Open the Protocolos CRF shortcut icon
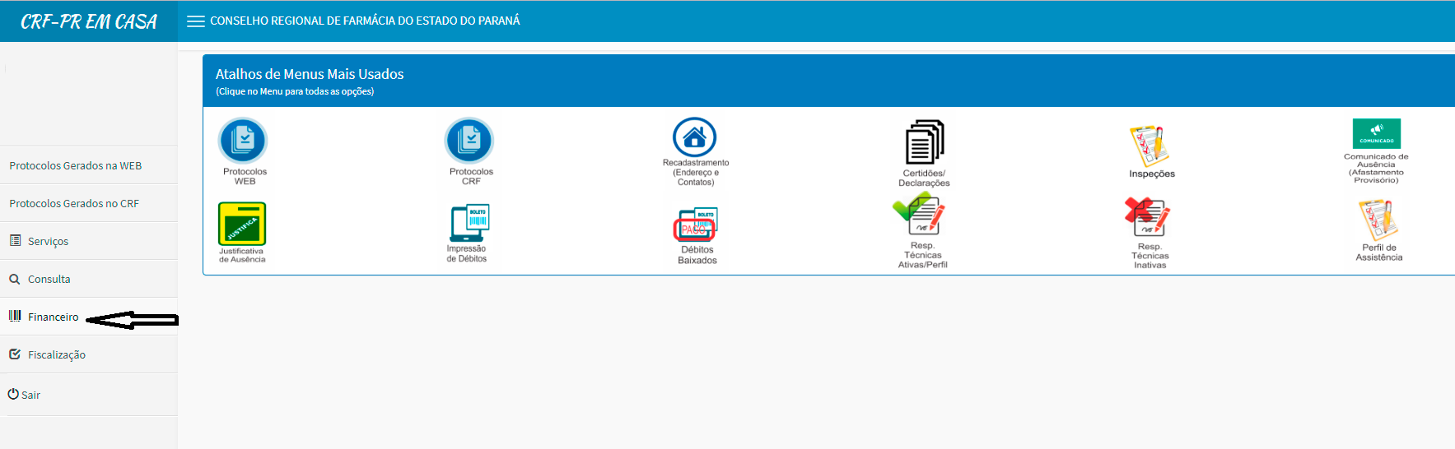The width and height of the screenshot is (1455, 449). point(469,141)
